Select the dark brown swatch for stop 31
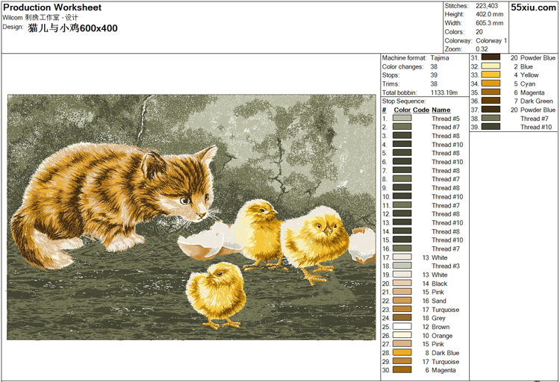The width and height of the screenshot is (560, 382). coord(491,57)
